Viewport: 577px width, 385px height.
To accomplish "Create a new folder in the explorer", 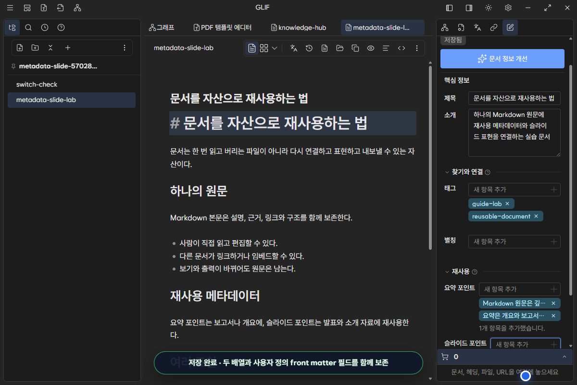I will click(x=35, y=48).
